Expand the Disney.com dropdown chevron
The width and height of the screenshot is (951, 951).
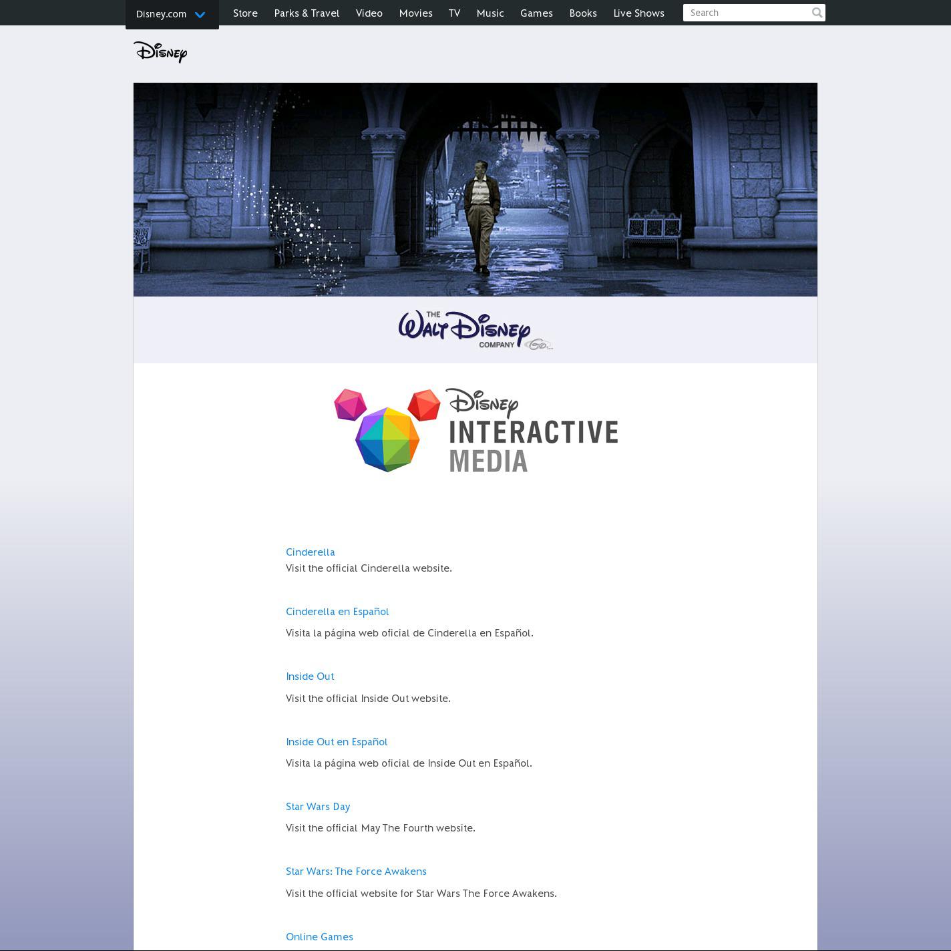[x=200, y=15]
